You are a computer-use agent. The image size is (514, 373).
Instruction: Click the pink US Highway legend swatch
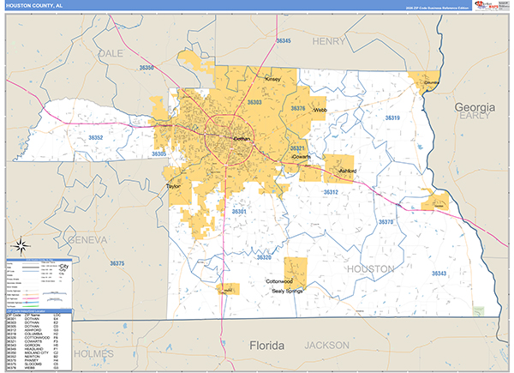coord(32,298)
